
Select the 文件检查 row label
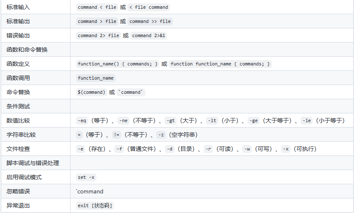pos(18,149)
